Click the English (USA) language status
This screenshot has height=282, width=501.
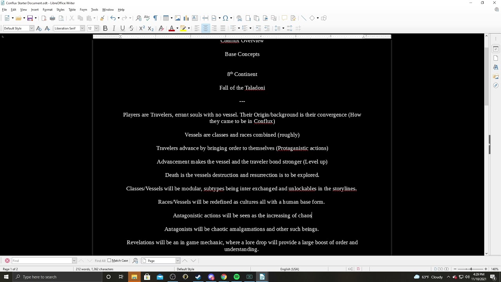289,269
